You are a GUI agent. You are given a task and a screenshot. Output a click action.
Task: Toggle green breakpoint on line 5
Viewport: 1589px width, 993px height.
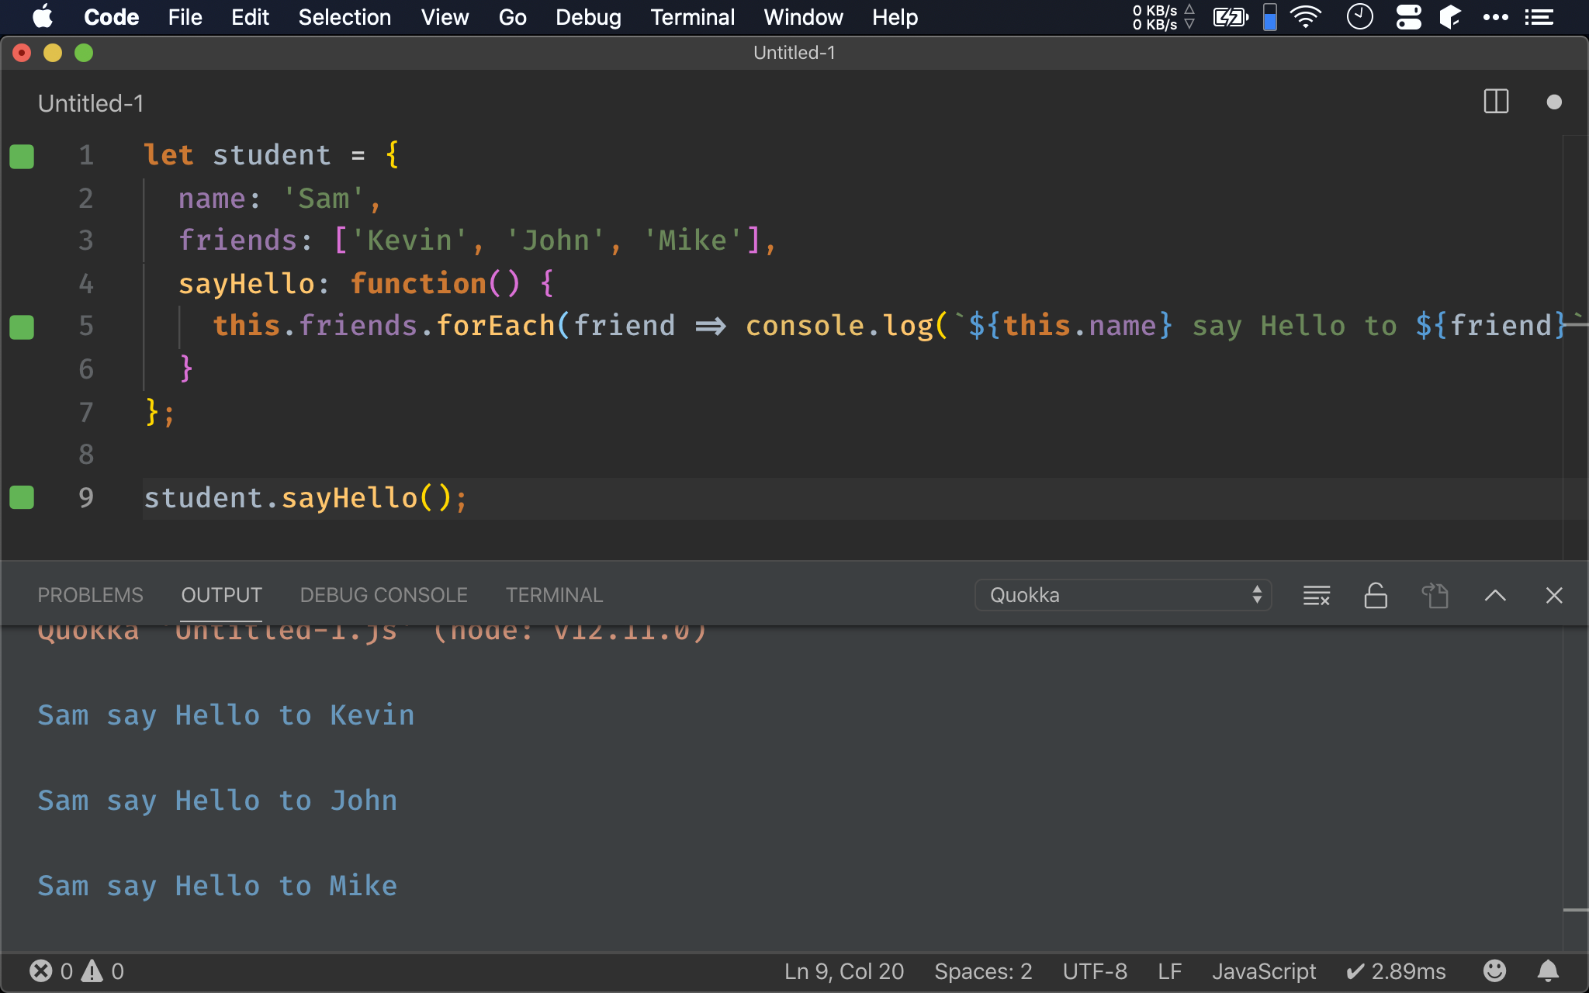click(x=22, y=326)
